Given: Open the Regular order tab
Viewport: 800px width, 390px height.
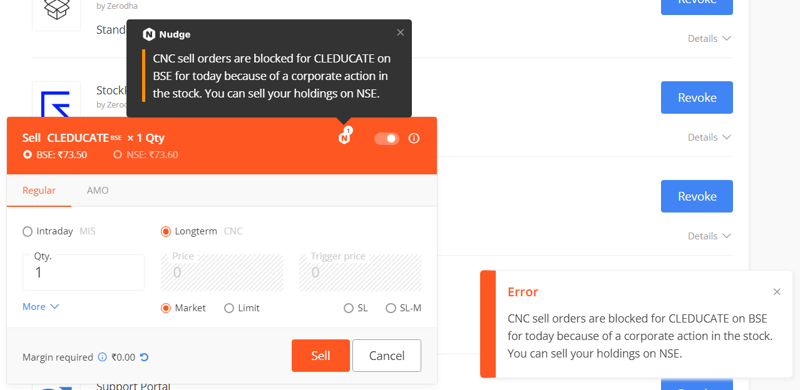Looking at the screenshot, I should click(39, 191).
